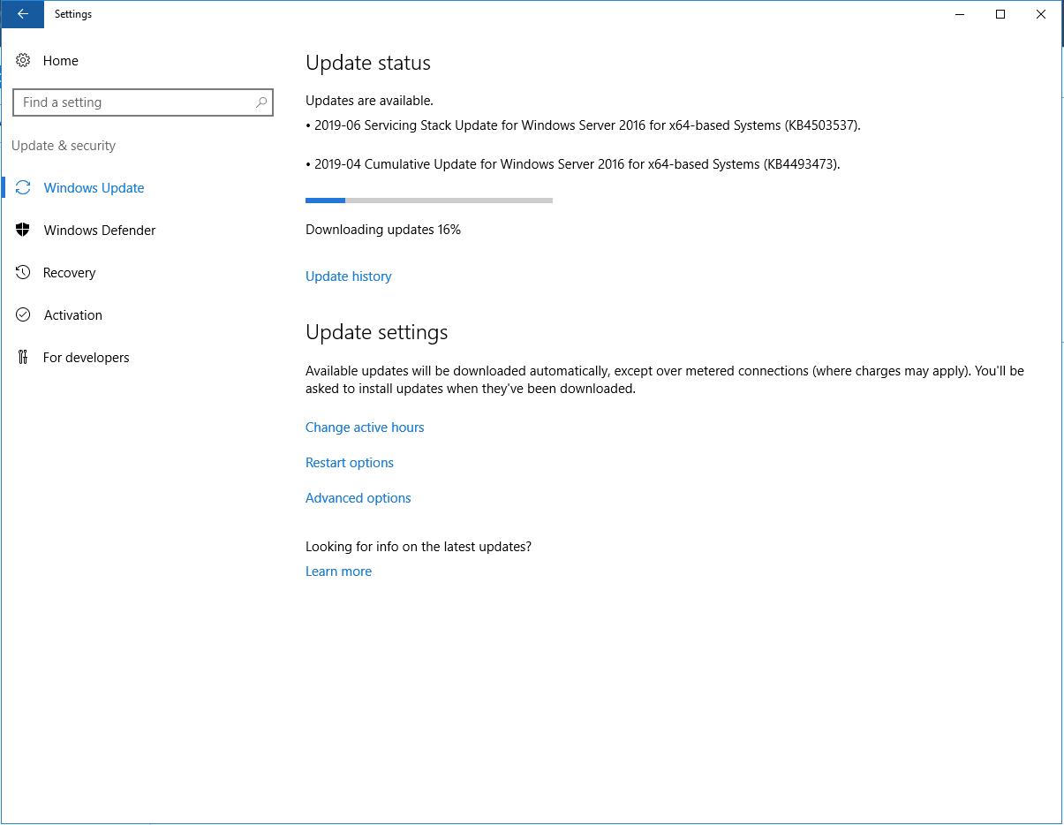The image size is (1064, 825).
Task: Click the Home gear icon
Action: click(24, 61)
